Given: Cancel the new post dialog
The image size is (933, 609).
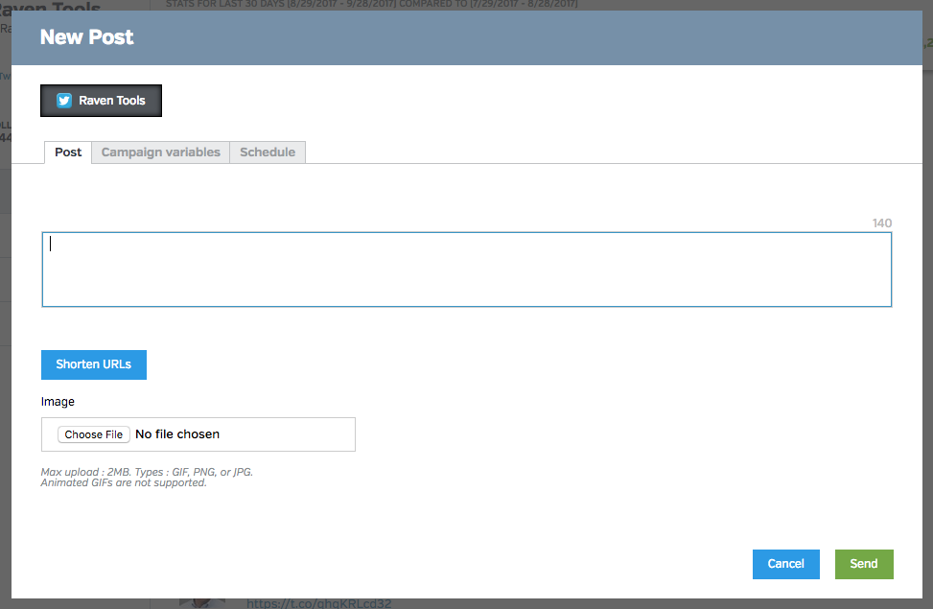Looking at the screenshot, I should [785, 564].
